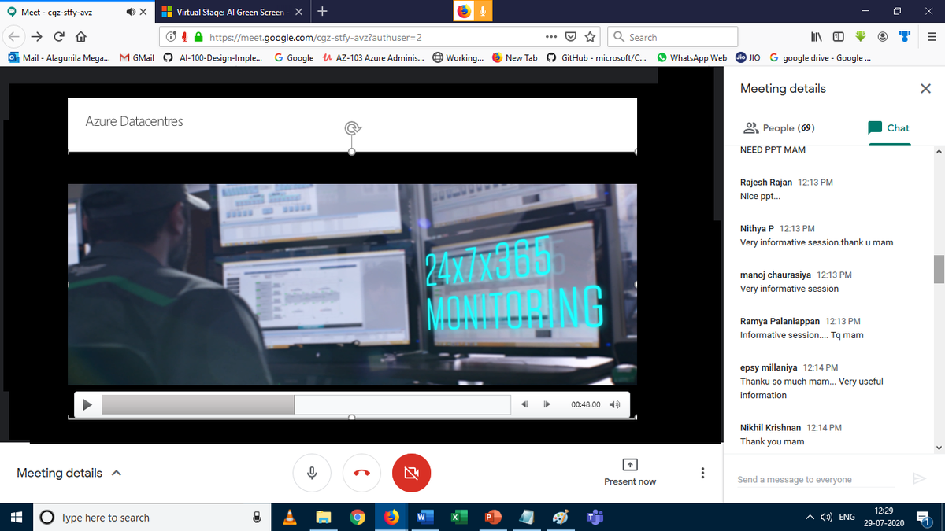945x531 pixels.
Task: Open the JIO bookmark
Action: [748, 57]
